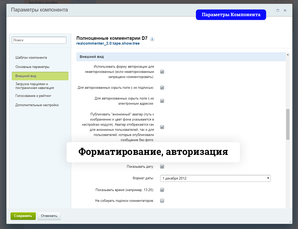Click the scroll up arrow in settings panel
Viewport: 298px width, 229px height.
tap(288, 55)
